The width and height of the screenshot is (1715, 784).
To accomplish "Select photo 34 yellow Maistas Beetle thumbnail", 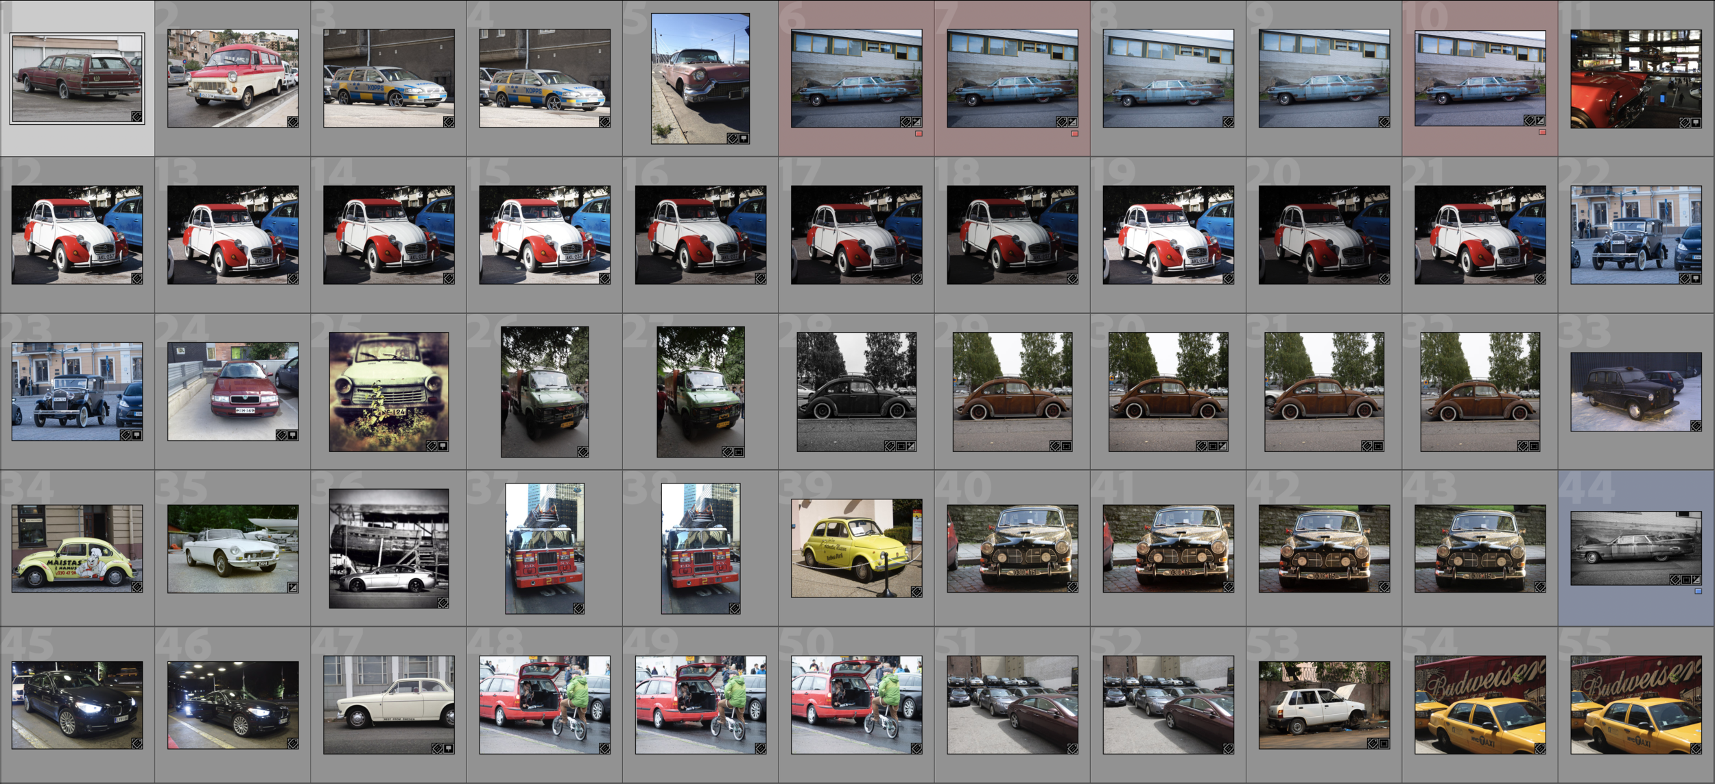I will pyautogui.click(x=77, y=549).
